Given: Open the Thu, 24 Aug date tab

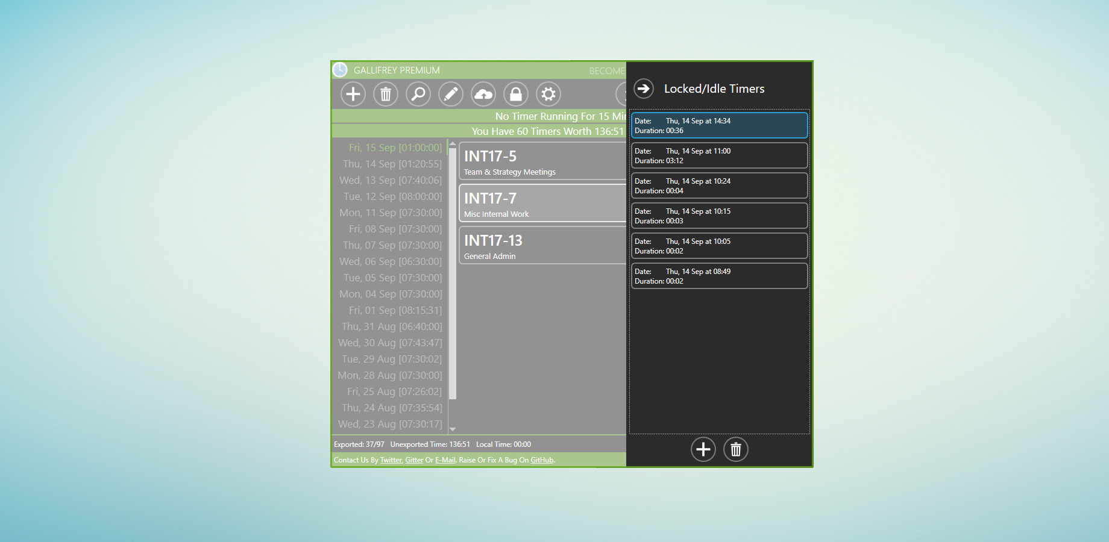Looking at the screenshot, I should coord(392,408).
